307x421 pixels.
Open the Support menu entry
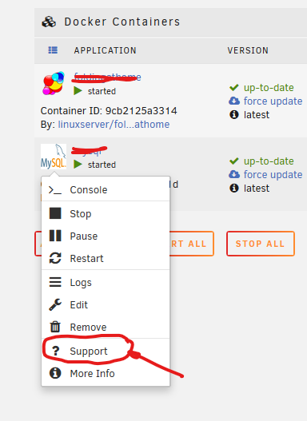pos(106,351)
